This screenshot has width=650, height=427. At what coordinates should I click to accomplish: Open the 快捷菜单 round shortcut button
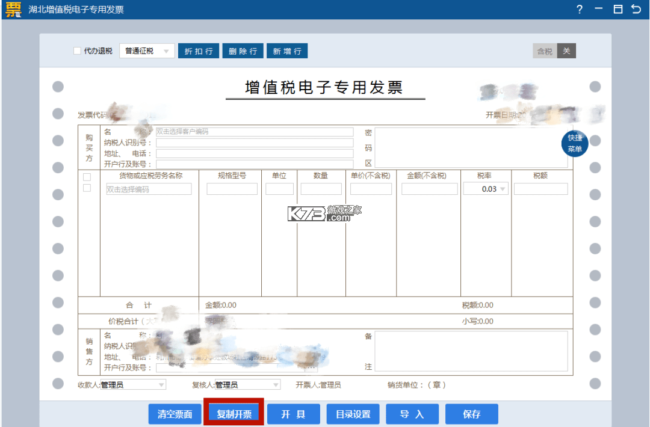point(575,143)
